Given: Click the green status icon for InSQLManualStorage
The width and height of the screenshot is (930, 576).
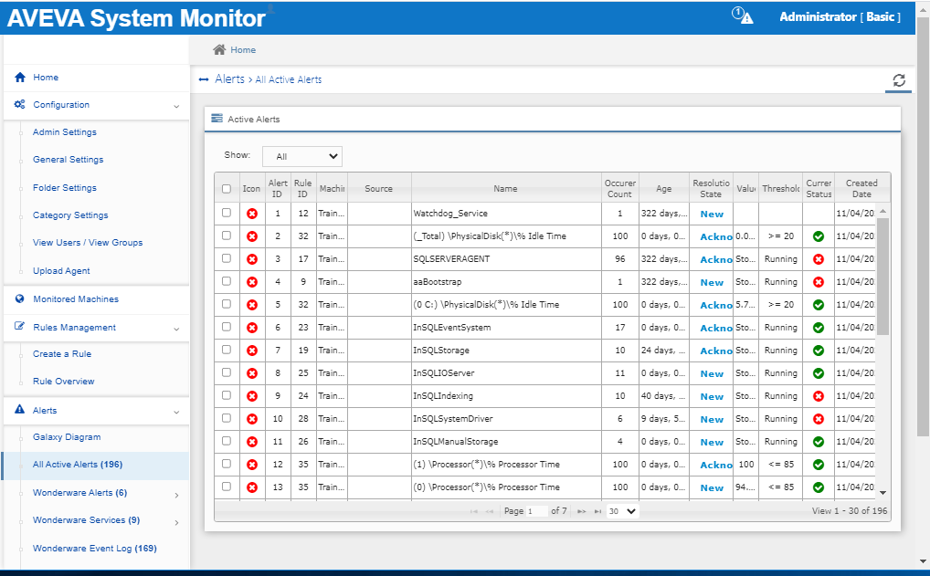Looking at the screenshot, I should 819,442.
